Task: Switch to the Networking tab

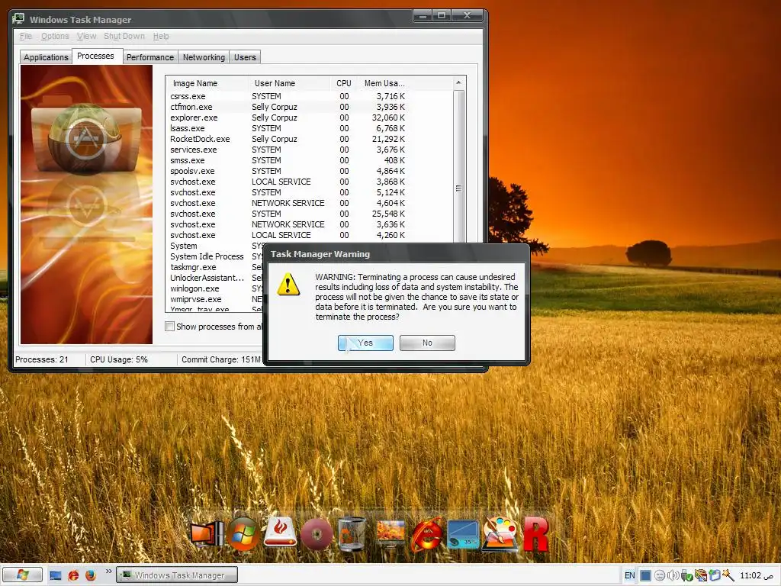Action: point(204,57)
